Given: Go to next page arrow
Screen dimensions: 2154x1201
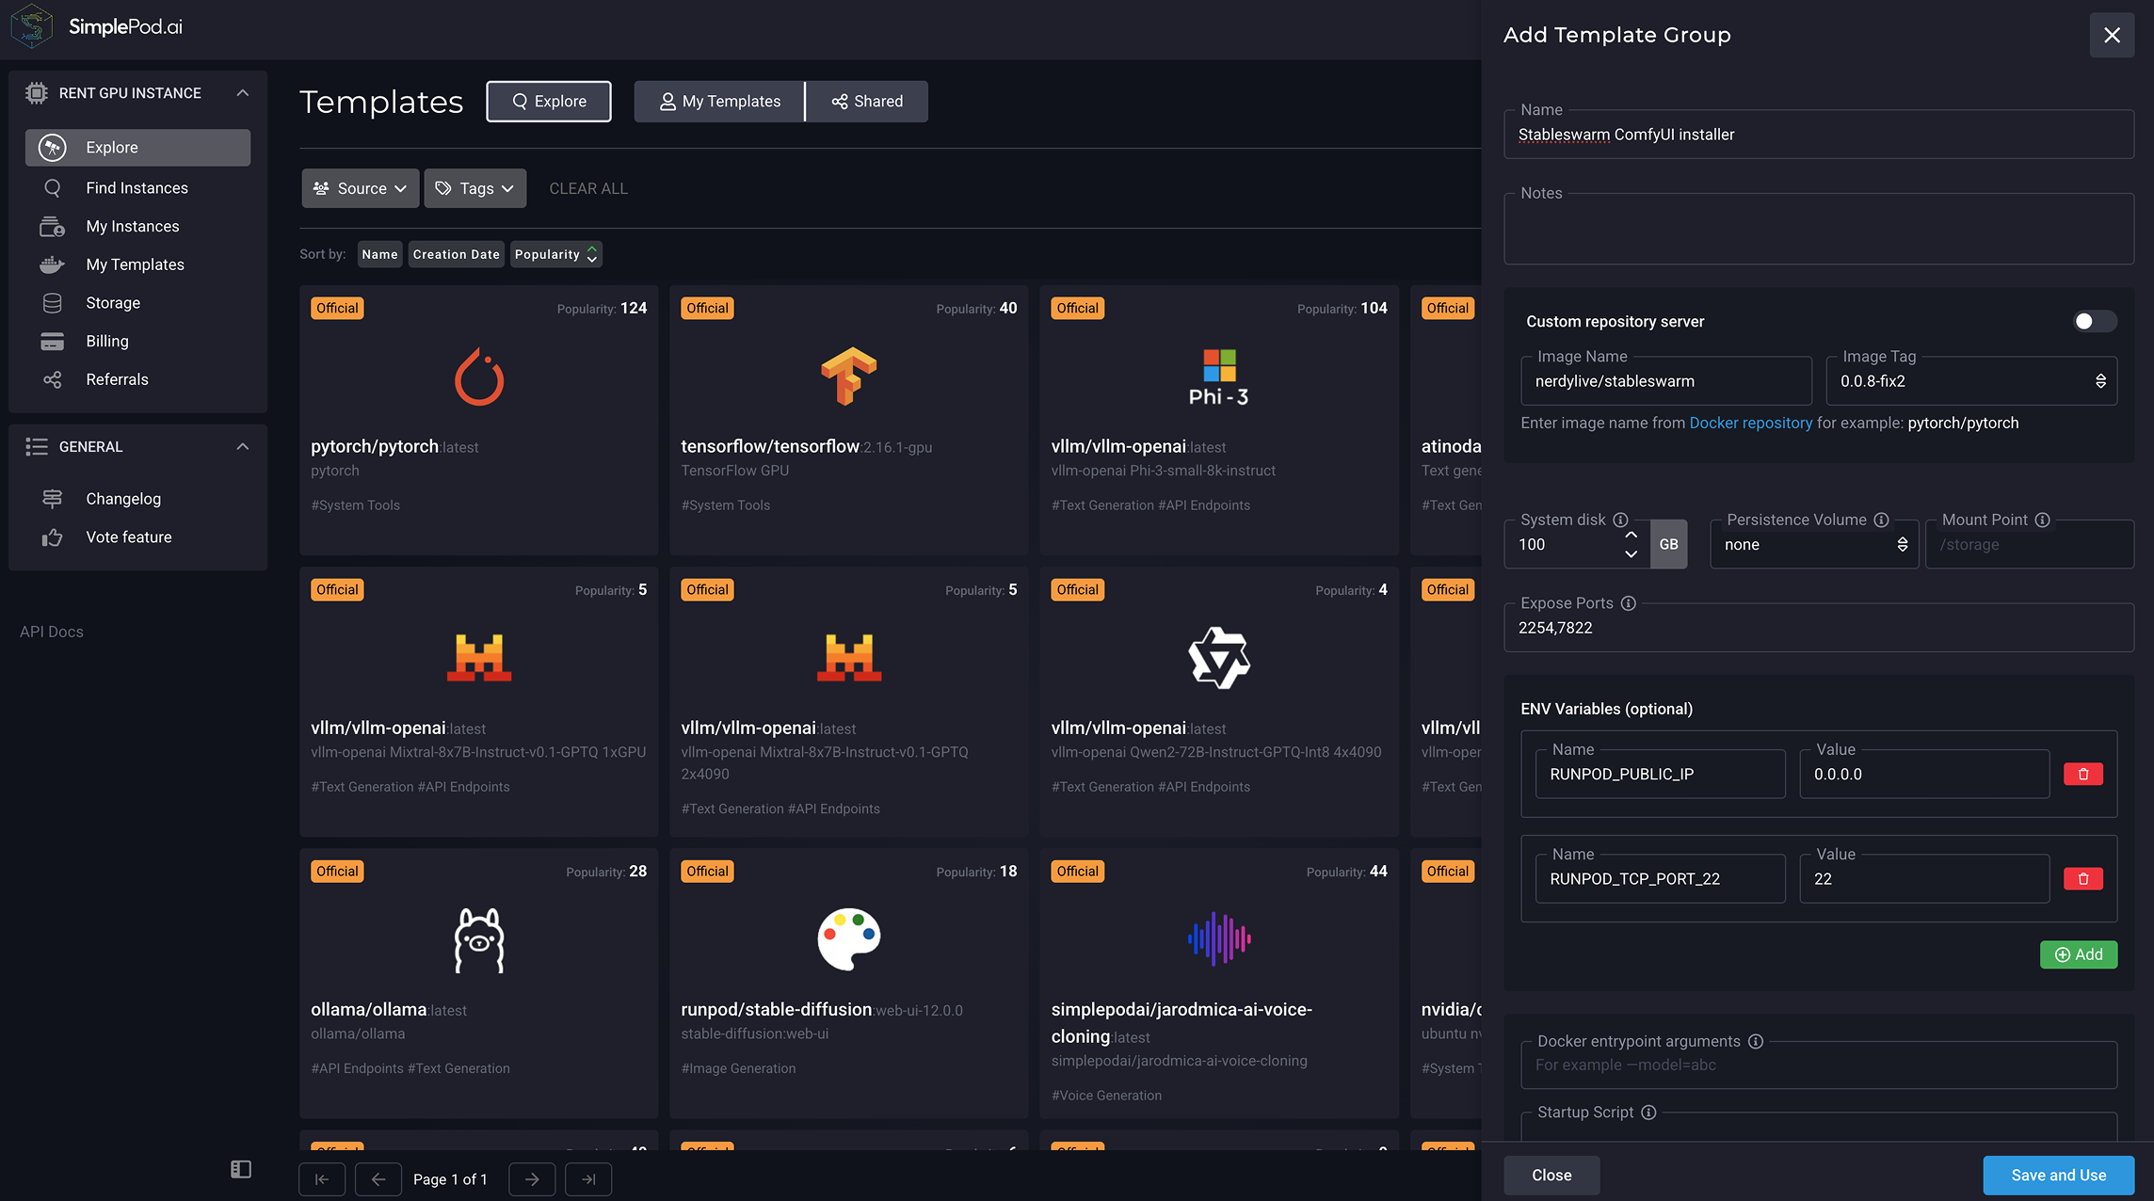Looking at the screenshot, I should point(532,1179).
